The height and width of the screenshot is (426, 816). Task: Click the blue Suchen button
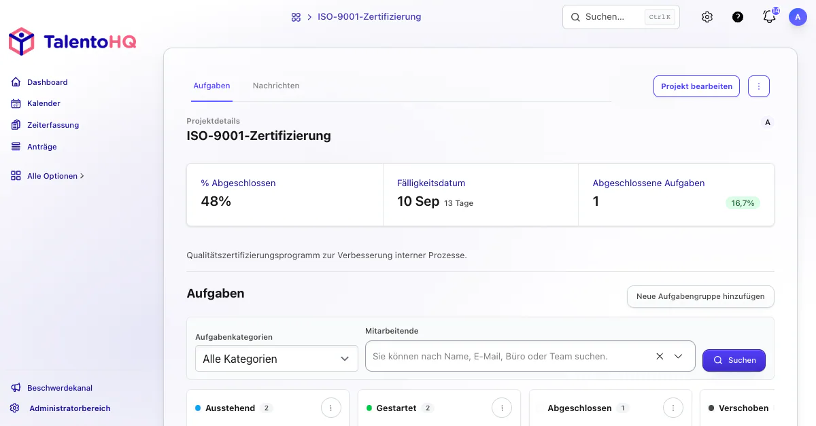click(x=734, y=360)
